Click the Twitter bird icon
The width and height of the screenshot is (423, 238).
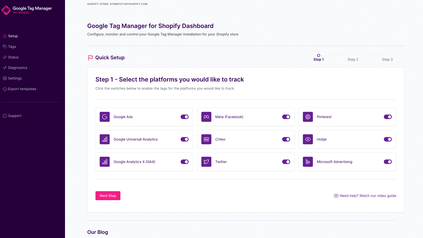click(206, 162)
